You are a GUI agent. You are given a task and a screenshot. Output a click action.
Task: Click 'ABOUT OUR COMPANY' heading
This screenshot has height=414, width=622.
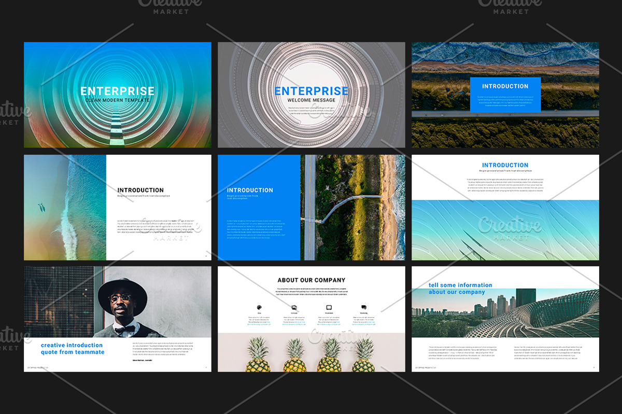[x=312, y=280]
